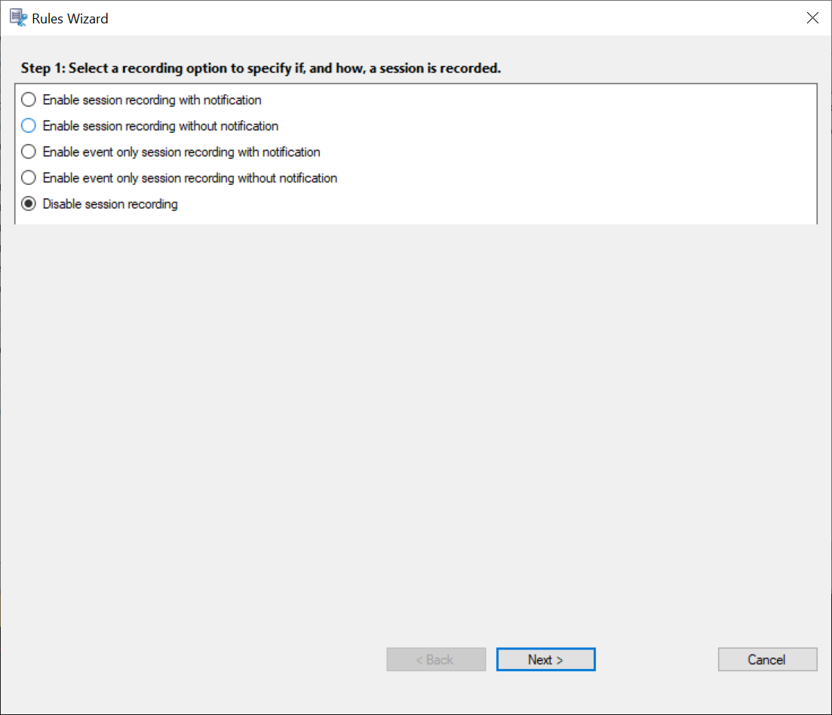Image resolution: width=832 pixels, height=715 pixels.
Task: Click the 'Disable session recording' label text
Action: (x=110, y=204)
